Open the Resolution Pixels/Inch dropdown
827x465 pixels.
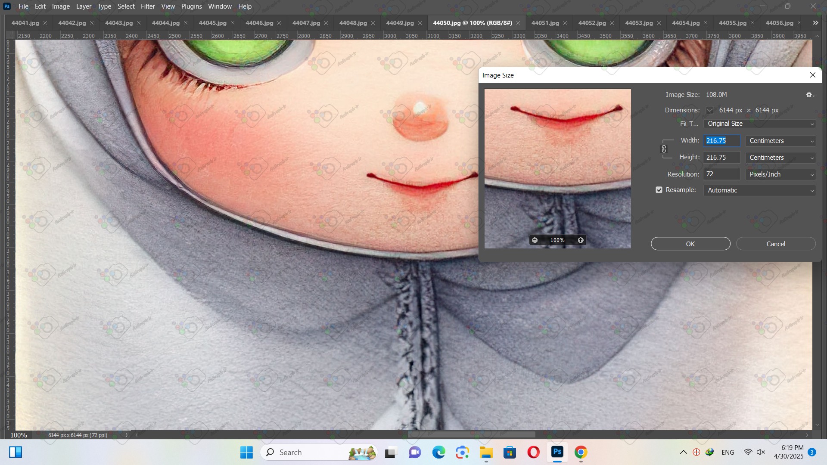(780, 174)
